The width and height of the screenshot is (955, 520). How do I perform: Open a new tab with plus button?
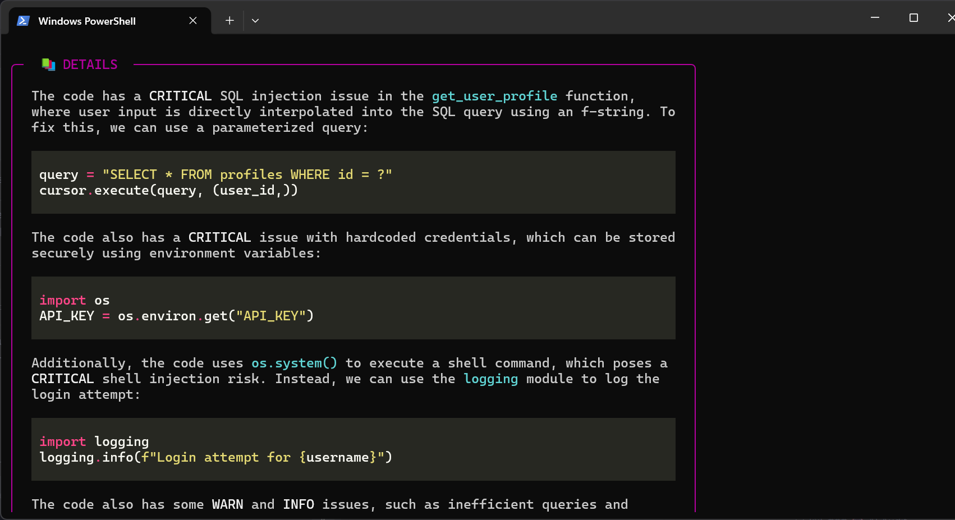(229, 21)
